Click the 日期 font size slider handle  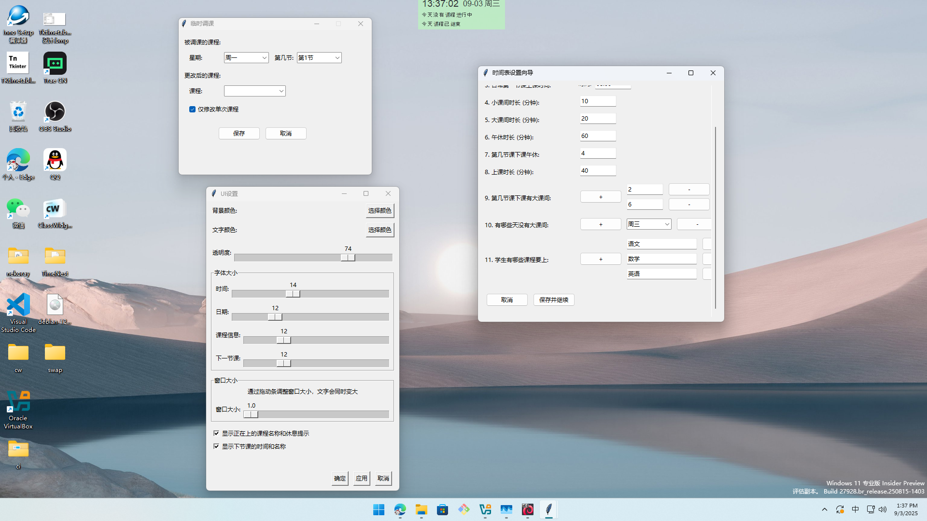(x=275, y=317)
